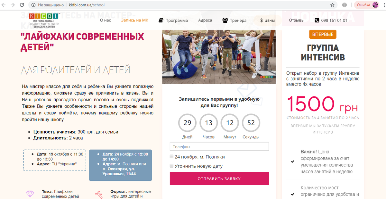Bookmark this page with the star icon

click(x=332, y=5)
